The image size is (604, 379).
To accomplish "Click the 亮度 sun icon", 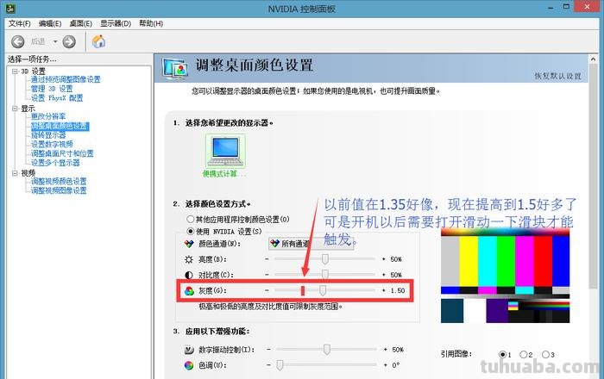I will coord(189,259).
